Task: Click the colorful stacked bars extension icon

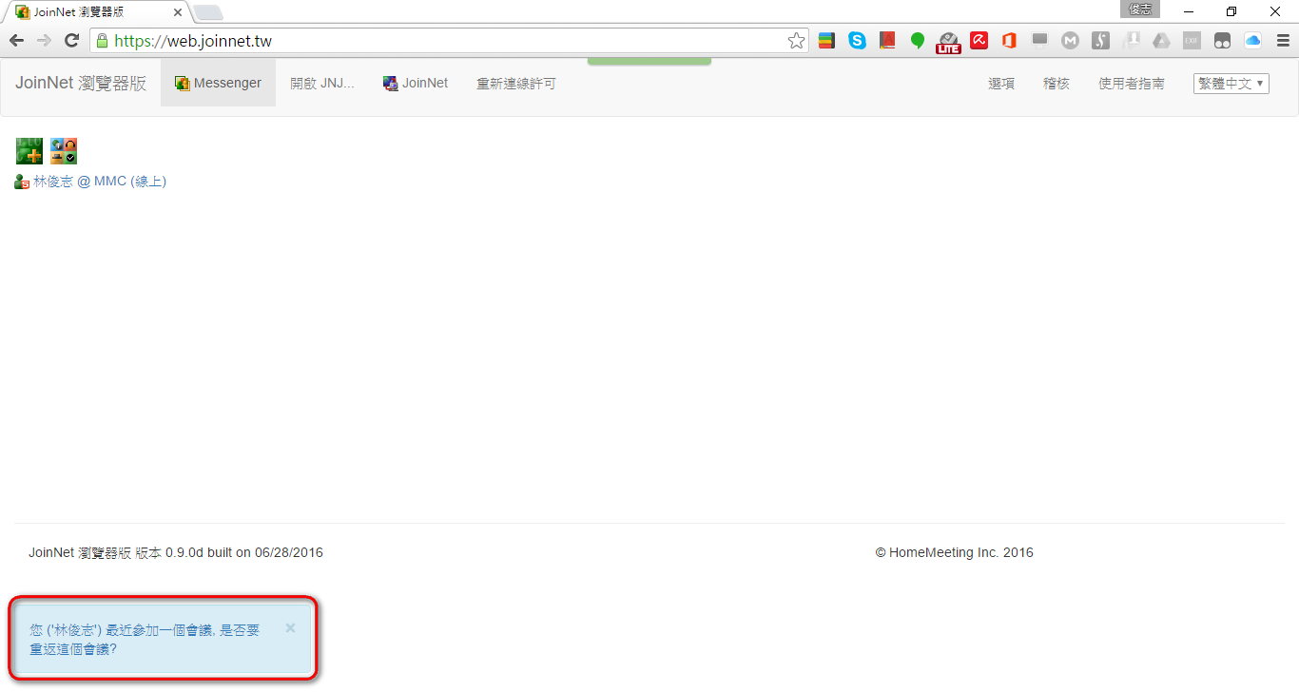Action: coord(826,41)
